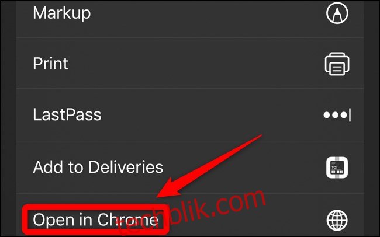Tap the Deliveries package box icon
The height and width of the screenshot is (237, 380).
point(337,168)
